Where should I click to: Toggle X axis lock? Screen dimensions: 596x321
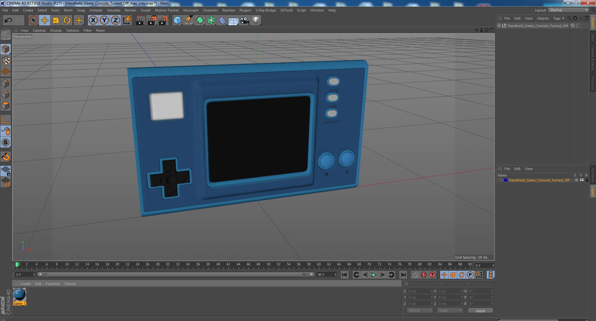tap(93, 21)
